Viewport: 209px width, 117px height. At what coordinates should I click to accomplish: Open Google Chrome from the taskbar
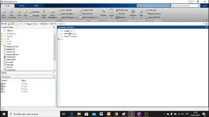point(116,114)
